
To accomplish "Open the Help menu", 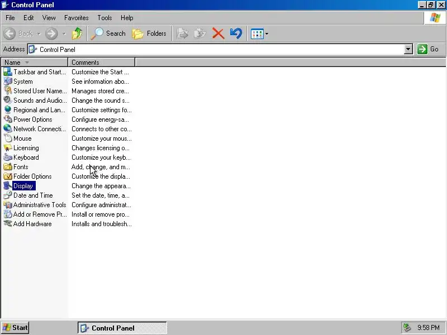I will (x=127, y=18).
